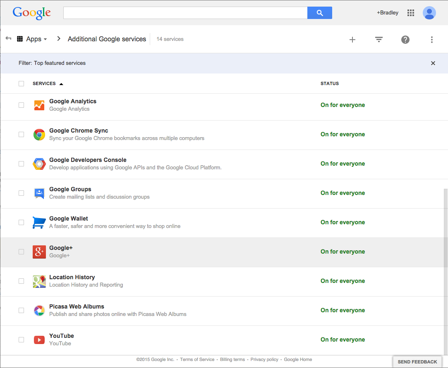Open the three-dot more options menu
Image resolution: width=448 pixels, height=368 pixels.
pyautogui.click(x=431, y=40)
